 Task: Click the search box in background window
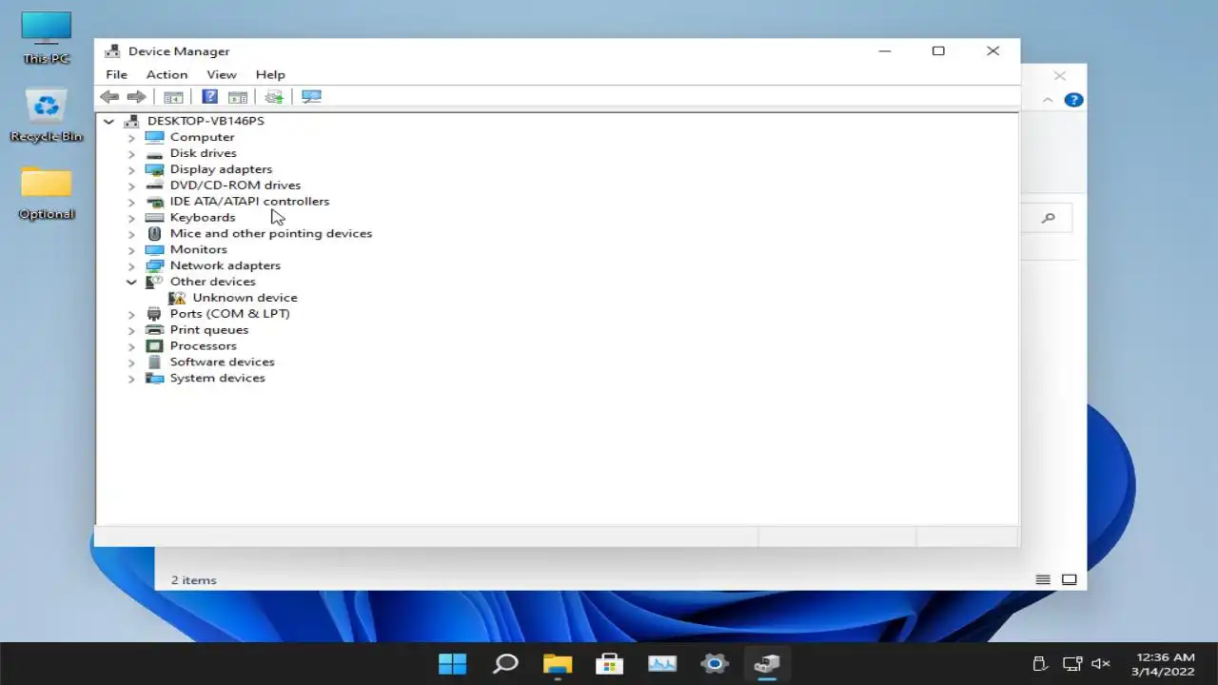pos(1046,218)
